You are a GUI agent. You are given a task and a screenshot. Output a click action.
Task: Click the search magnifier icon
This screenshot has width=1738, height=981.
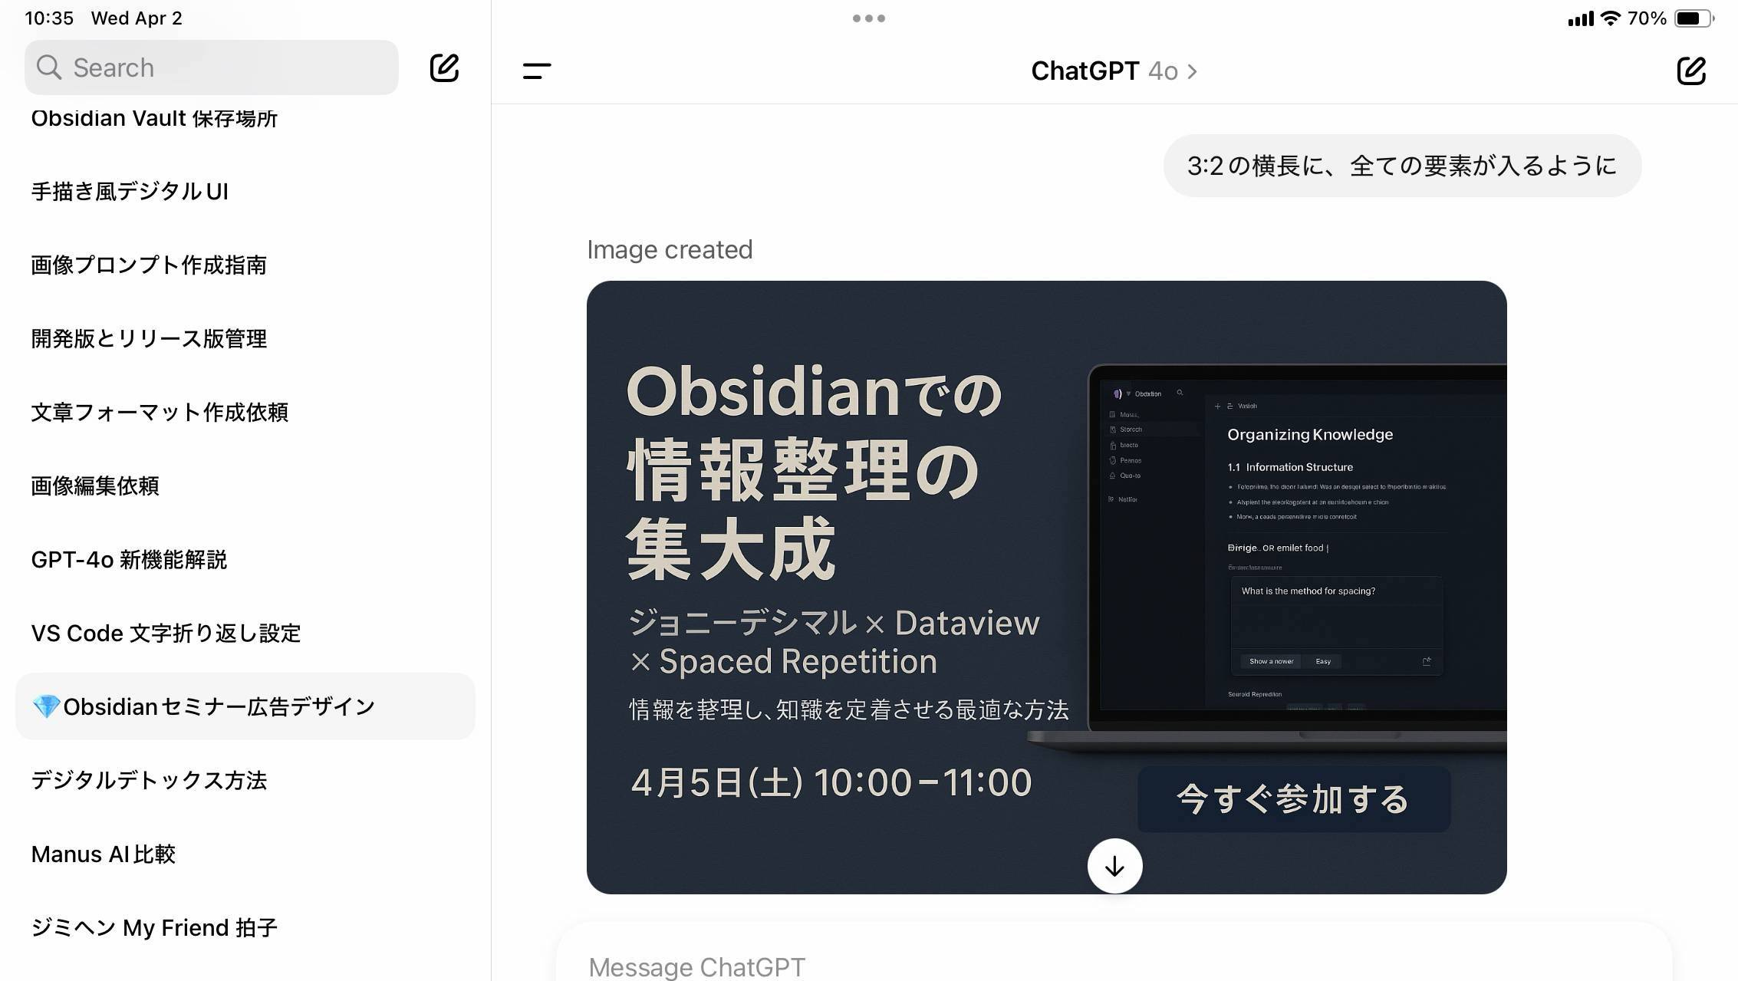(x=48, y=67)
